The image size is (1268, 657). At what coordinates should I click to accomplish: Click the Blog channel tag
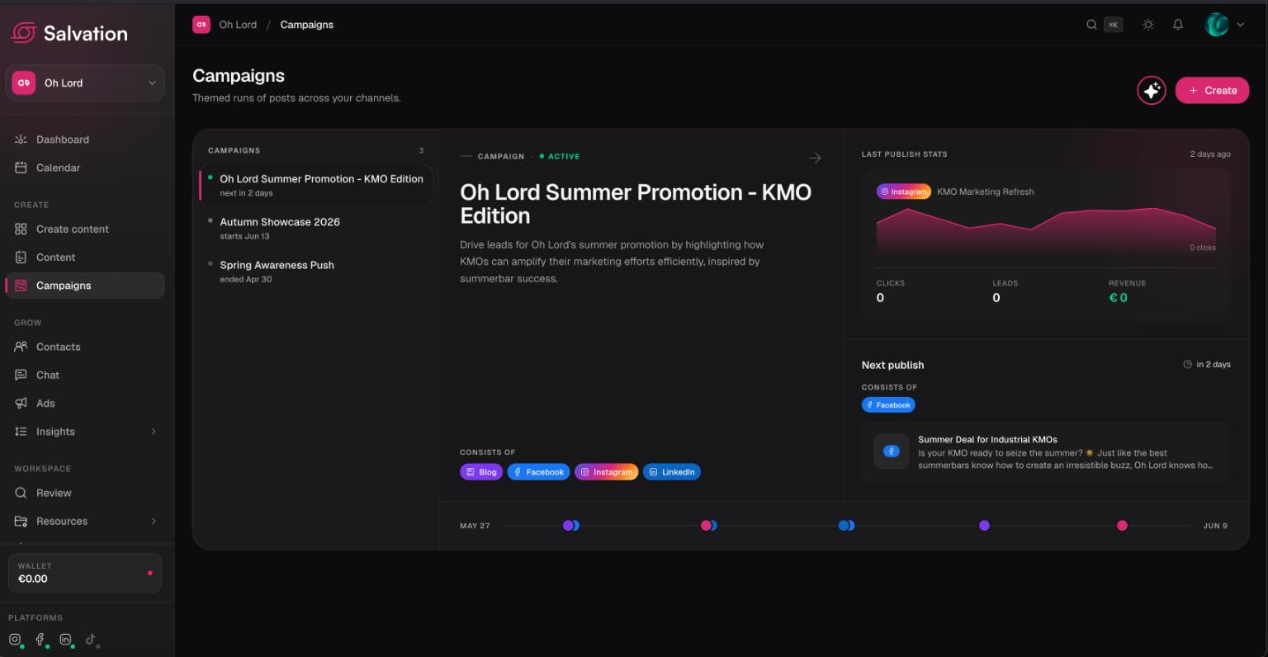(481, 472)
